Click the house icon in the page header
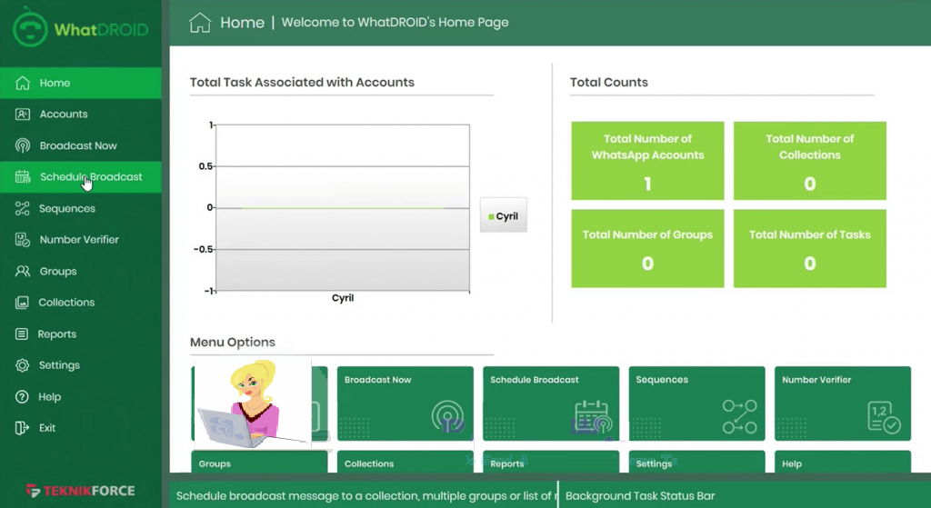 (x=200, y=23)
